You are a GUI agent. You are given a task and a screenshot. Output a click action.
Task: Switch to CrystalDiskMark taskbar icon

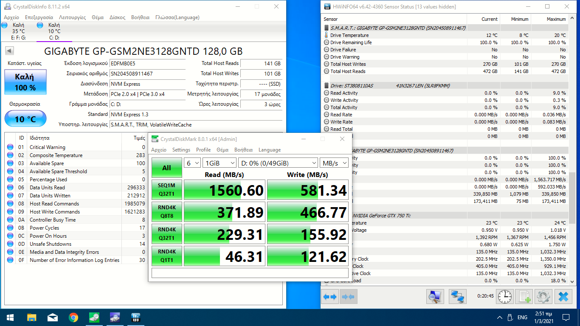point(94,317)
